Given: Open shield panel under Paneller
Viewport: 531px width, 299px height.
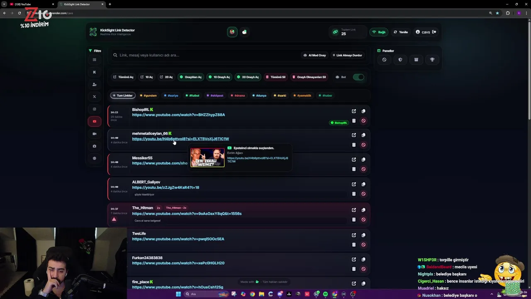Looking at the screenshot, I should (x=400, y=60).
